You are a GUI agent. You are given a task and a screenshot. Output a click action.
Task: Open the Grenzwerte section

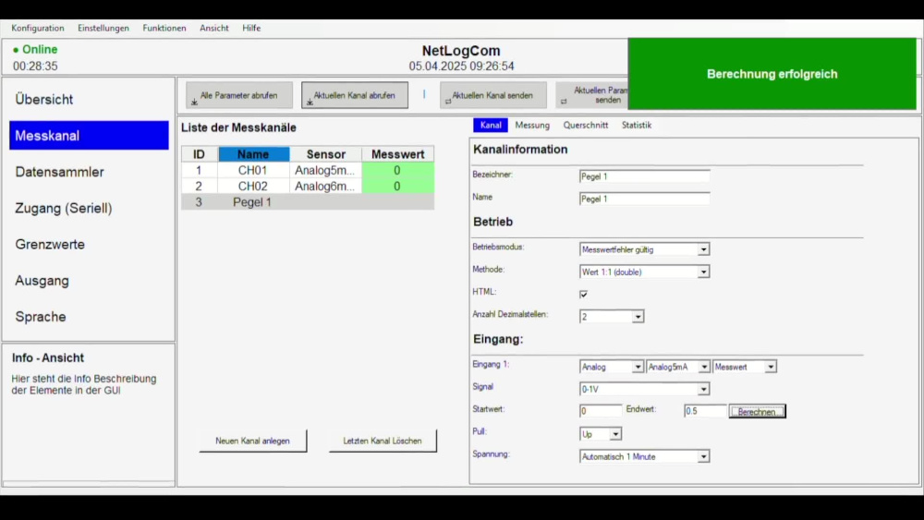[89, 245]
